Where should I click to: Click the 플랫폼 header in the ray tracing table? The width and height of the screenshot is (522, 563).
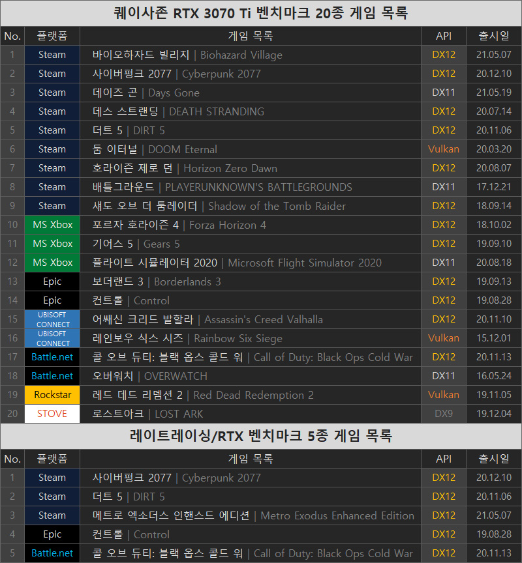click(52, 459)
